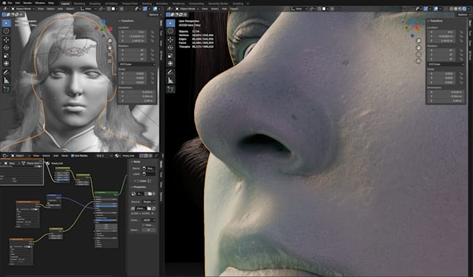Toggle overlays in the left viewport header
473x277 pixels.
point(155,9)
